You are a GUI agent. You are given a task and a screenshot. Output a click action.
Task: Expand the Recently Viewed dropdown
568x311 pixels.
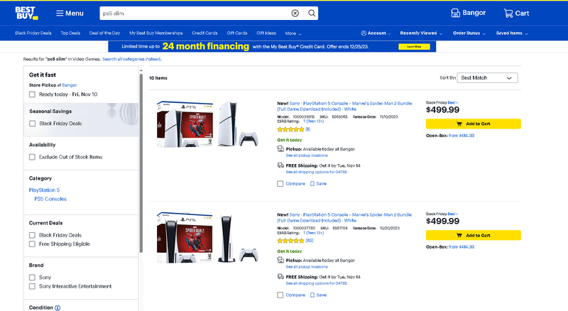click(420, 33)
